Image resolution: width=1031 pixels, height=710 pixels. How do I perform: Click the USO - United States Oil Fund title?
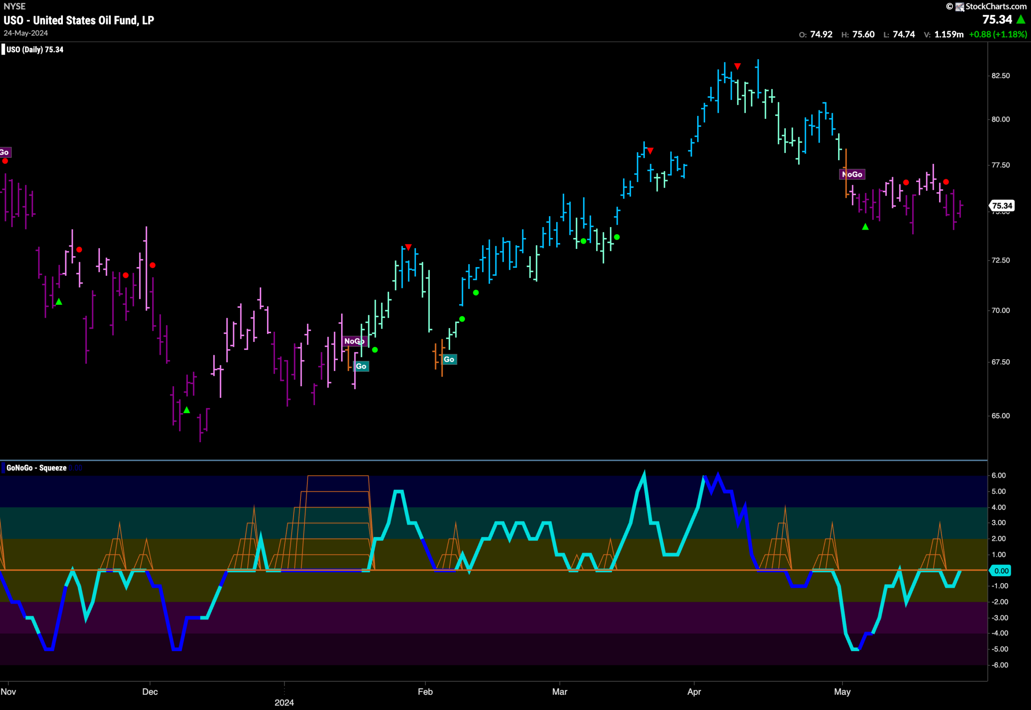[x=79, y=20]
